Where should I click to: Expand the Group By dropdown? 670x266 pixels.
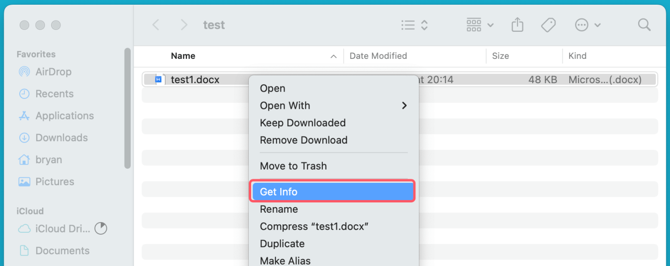(x=480, y=25)
